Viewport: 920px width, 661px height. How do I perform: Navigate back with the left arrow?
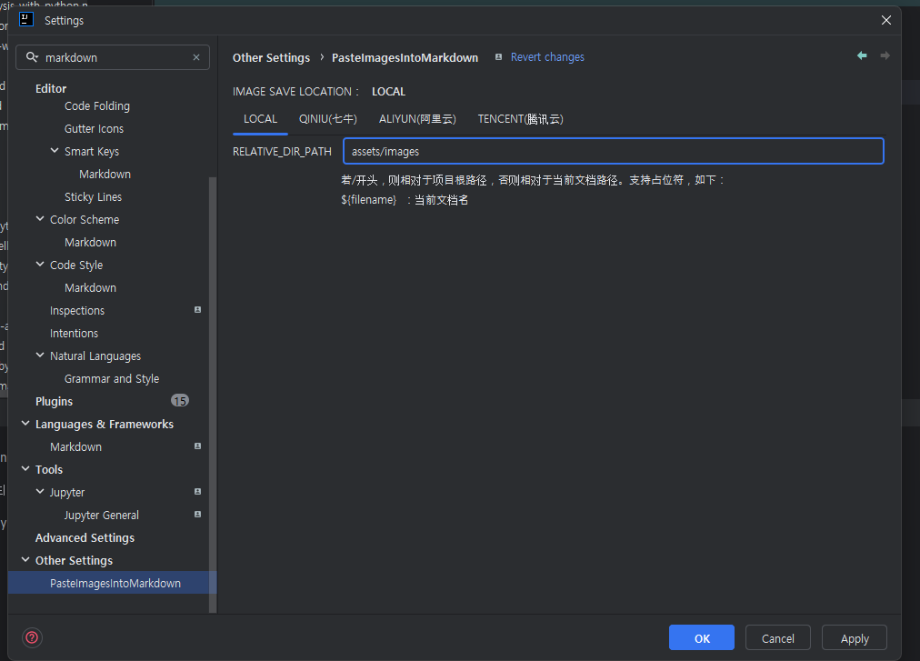tap(862, 56)
